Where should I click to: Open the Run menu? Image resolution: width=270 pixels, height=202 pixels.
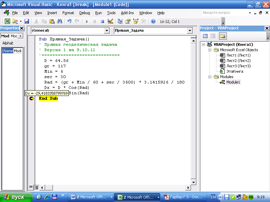click(x=98, y=13)
